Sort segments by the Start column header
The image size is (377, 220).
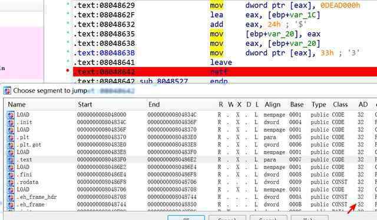point(85,105)
